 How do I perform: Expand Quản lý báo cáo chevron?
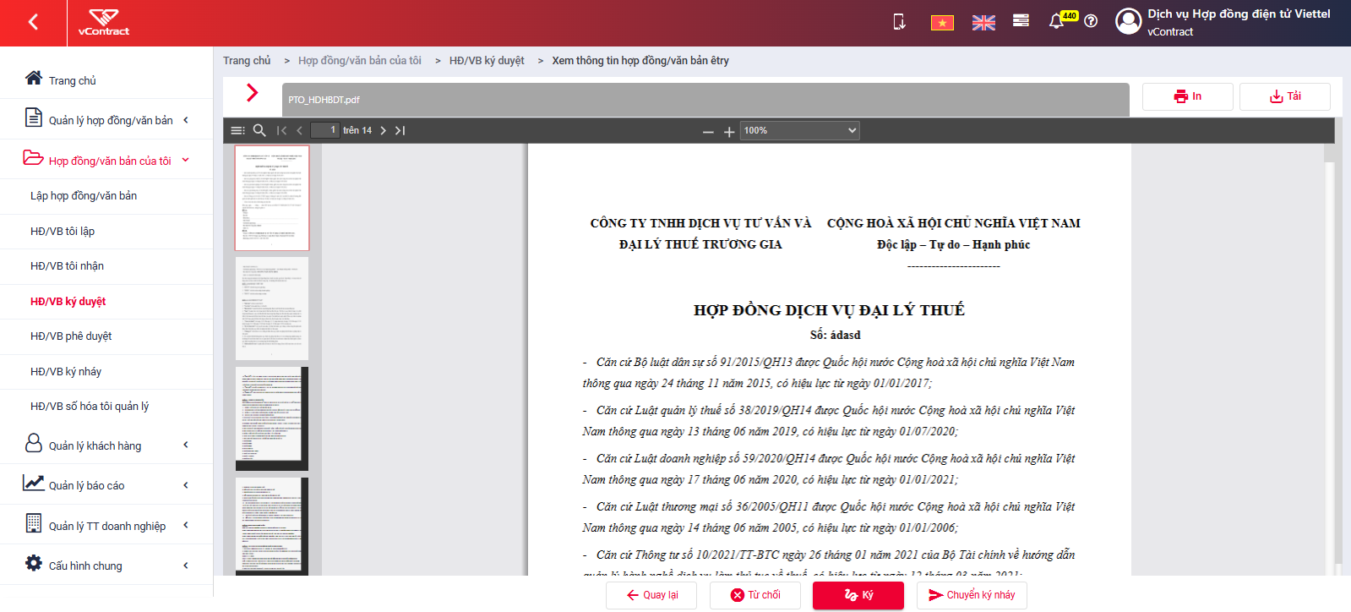(186, 485)
